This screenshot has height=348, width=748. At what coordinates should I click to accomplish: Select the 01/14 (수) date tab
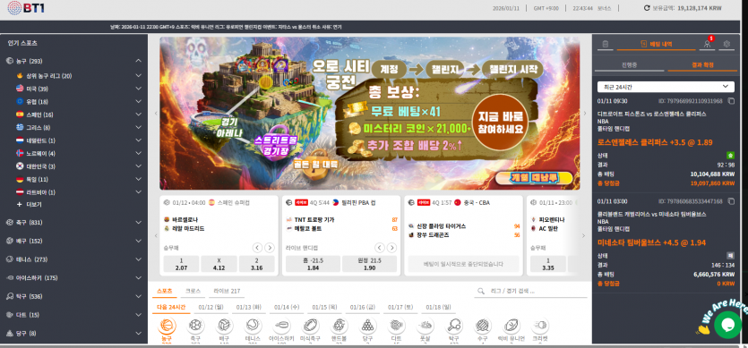coord(287,308)
